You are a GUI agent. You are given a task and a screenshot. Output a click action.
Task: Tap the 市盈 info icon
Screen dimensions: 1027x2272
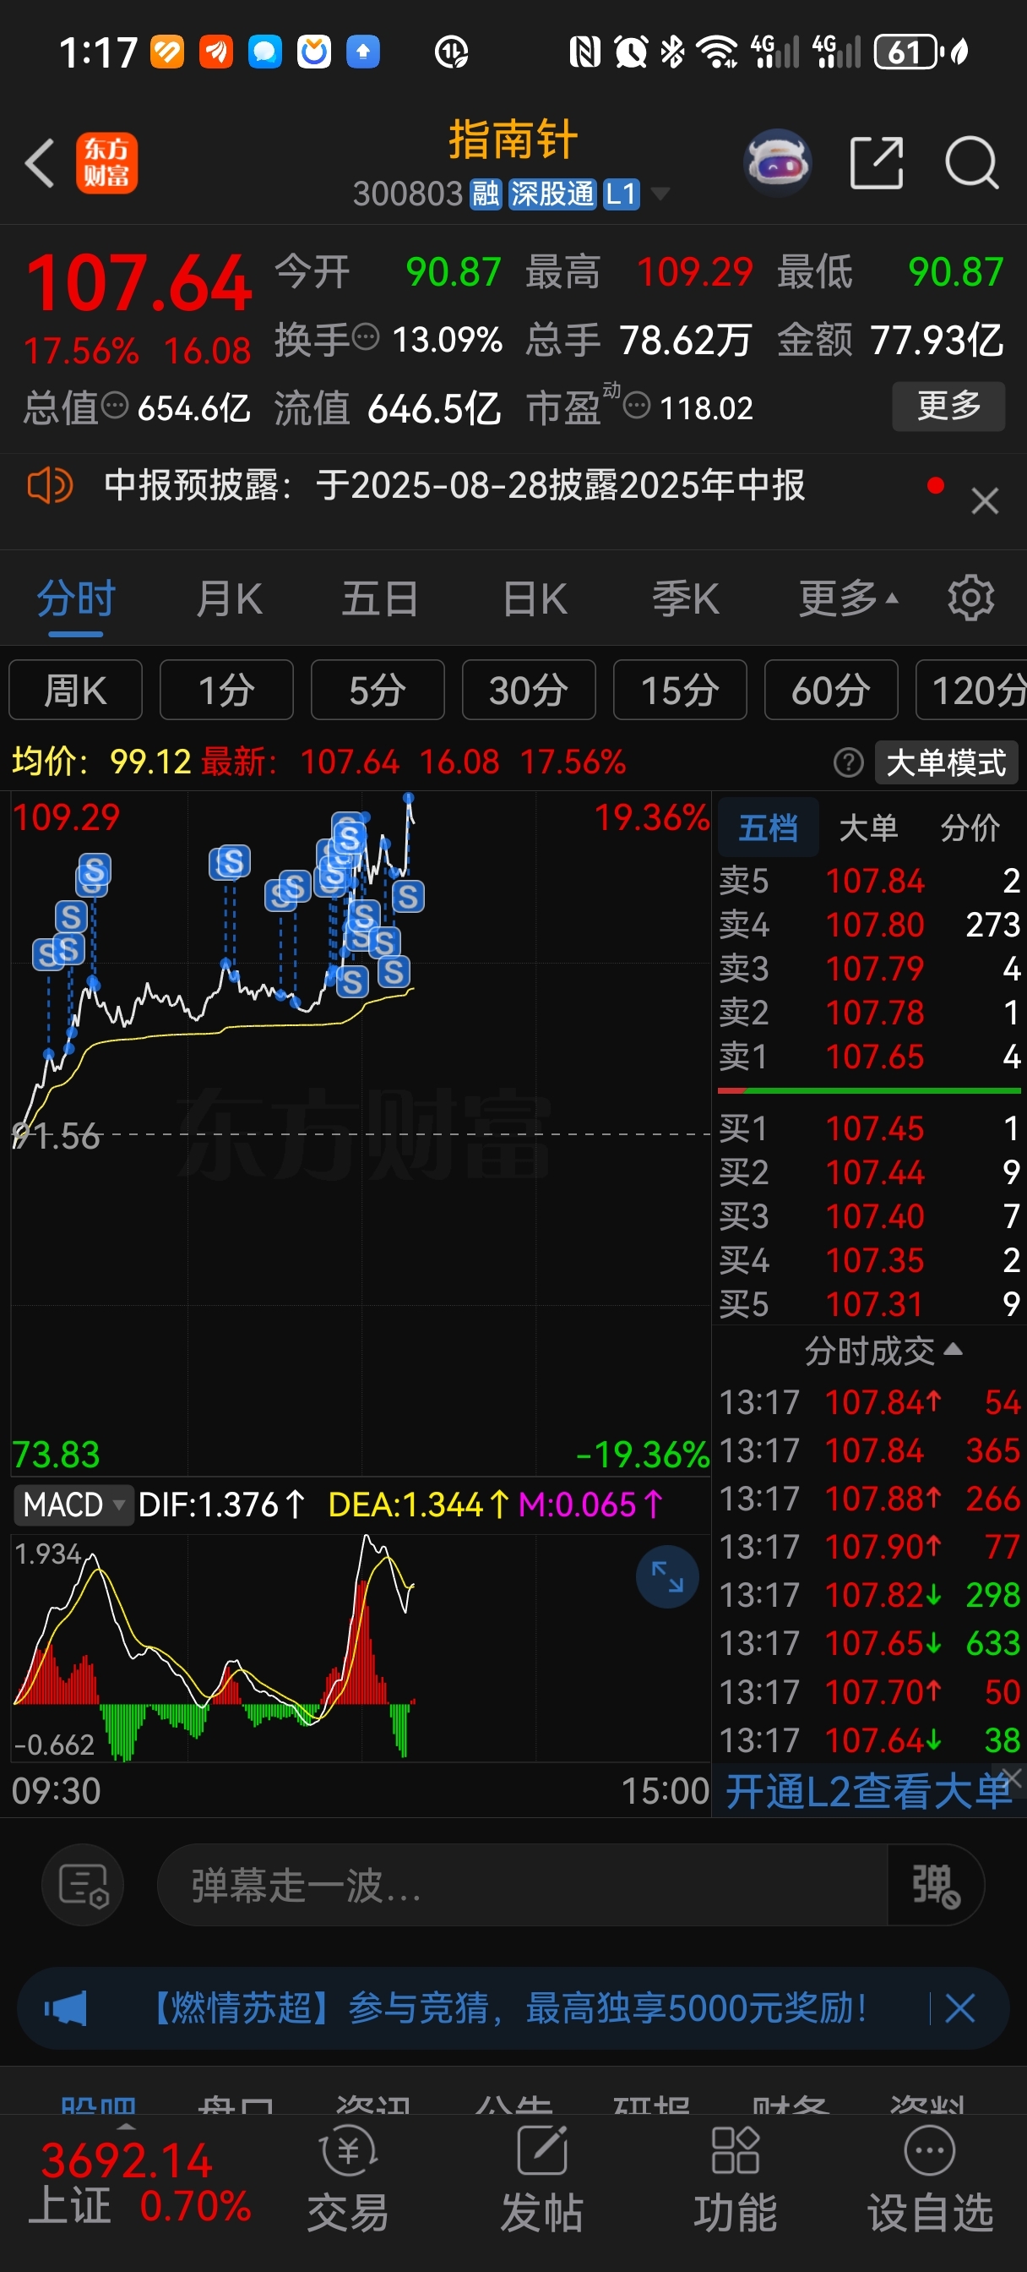637,406
